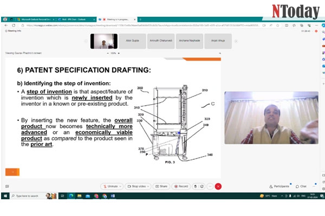Zoom in shared screen with plus
The image size is (325, 216).
pos(119,53)
